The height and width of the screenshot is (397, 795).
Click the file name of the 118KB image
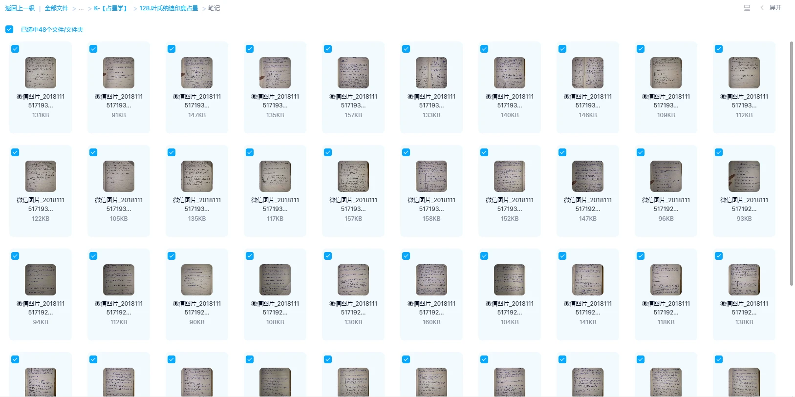[x=666, y=308]
